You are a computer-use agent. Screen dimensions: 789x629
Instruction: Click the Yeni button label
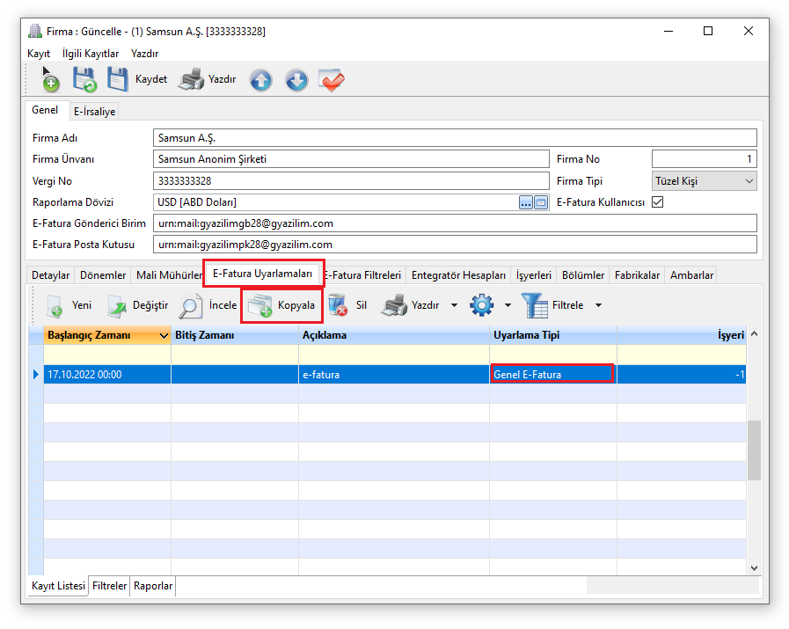pos(82,305)
